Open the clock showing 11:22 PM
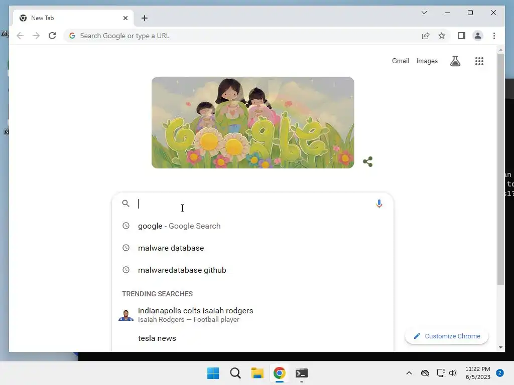This screenshot has width=514, height=385. (x=478, y=373)
